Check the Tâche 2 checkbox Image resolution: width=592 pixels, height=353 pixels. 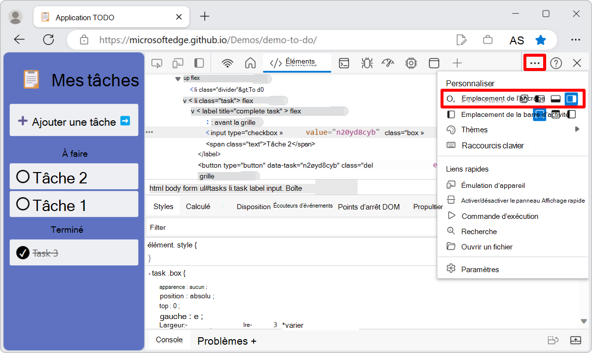click(22, 176)
